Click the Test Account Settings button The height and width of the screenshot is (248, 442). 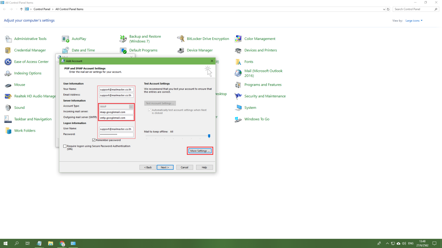(160, 103)
